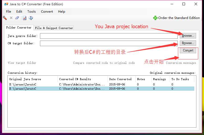Click the Conversion messages link
Viewport: 204px width, 135px height.
[x=181, y=63]
